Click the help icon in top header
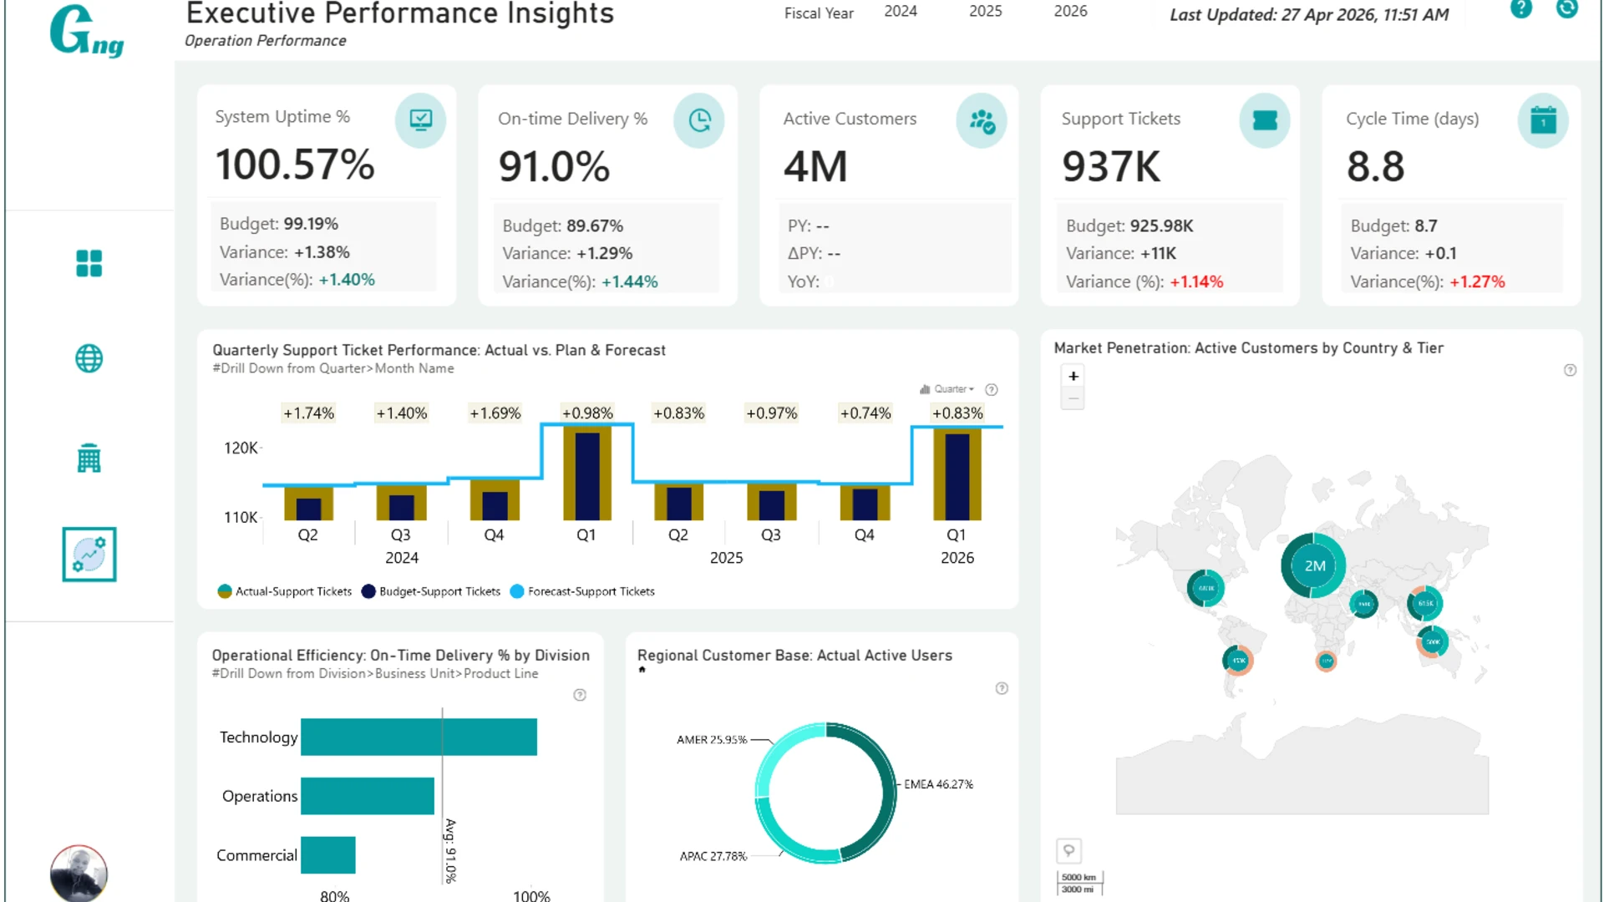 pyautogui.click(x=1520, y=8)
